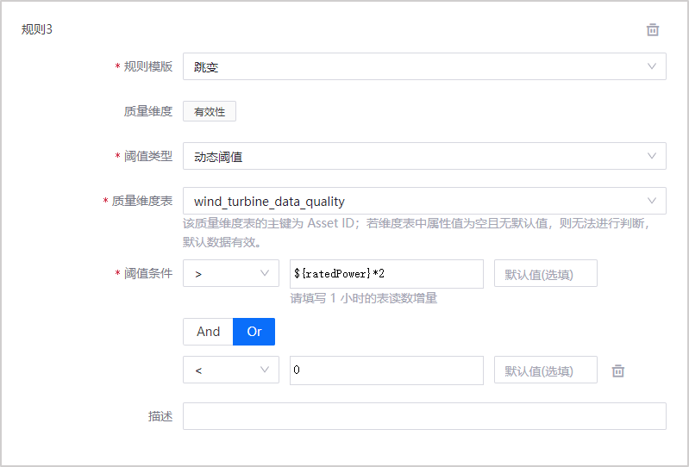Viewport: 689px width, 467px height.
Task: Click the chevron arrow in the 质量维度表 field
Action: click(652, 201)
